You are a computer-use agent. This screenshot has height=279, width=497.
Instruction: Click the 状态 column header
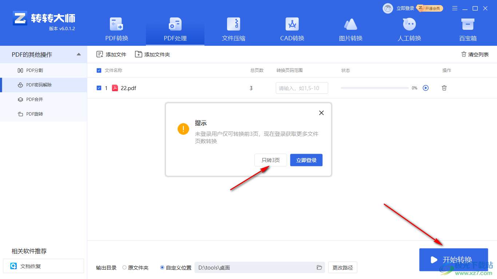click(x=346, y=70)
